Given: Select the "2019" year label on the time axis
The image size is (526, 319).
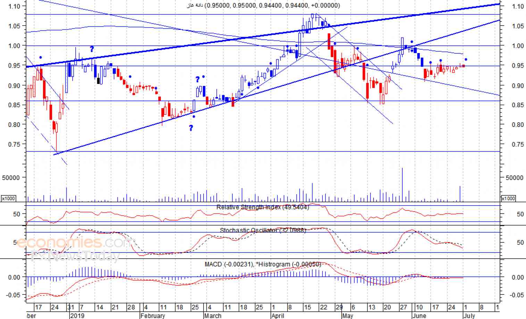Looking at the screenshot, I should pyautogui.click(x=77, y=316).
